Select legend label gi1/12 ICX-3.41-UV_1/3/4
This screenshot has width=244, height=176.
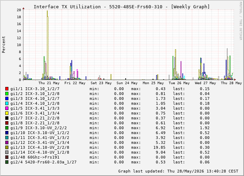(x=40, y=142)
